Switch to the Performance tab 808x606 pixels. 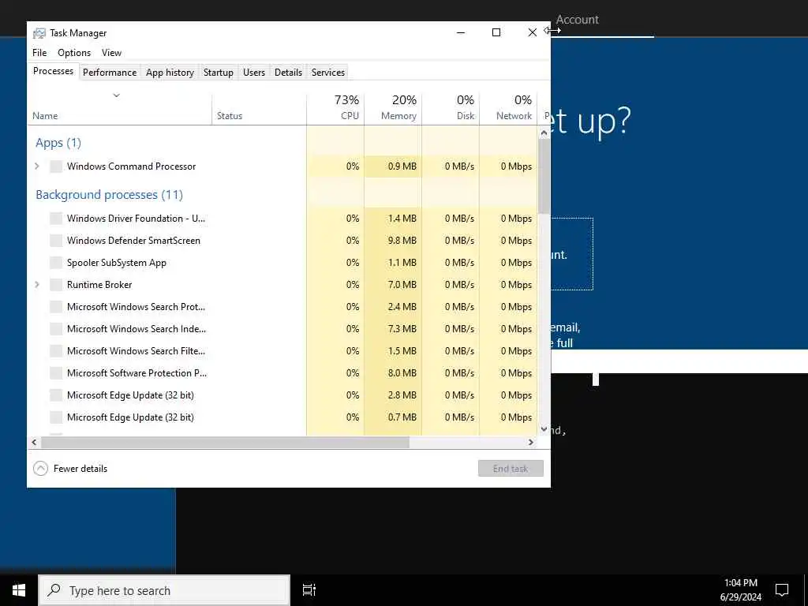pos(110,73)
